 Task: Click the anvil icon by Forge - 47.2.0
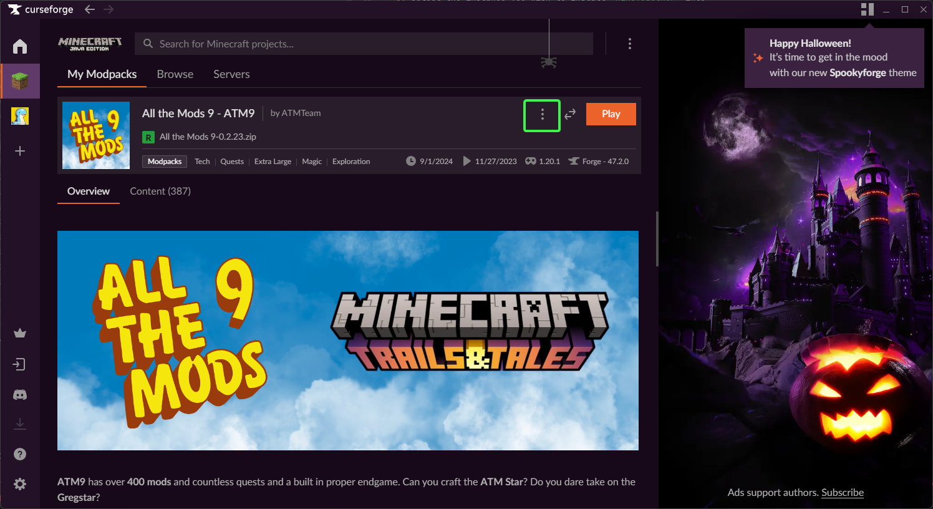point(574,161)
